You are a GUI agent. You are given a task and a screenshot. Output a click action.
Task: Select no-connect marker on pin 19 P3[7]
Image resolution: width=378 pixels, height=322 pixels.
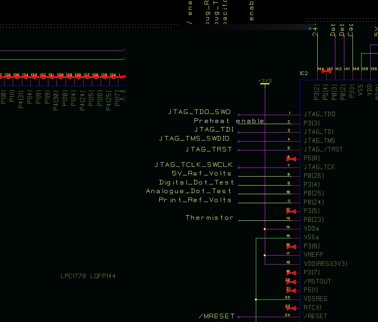click(x=291, y=273)
